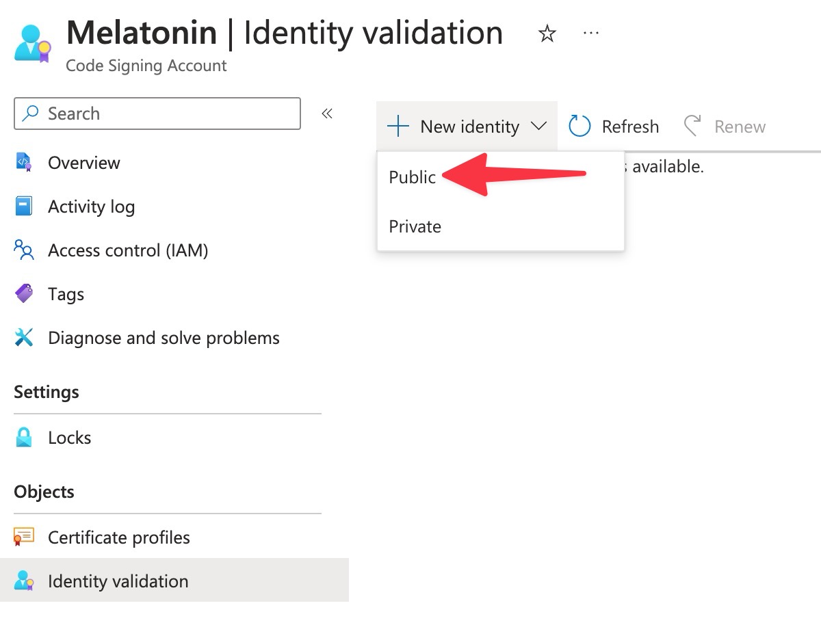The image size is (821, 625).
Task: Click the Code Signing Account label
Action: coord(146,66)
